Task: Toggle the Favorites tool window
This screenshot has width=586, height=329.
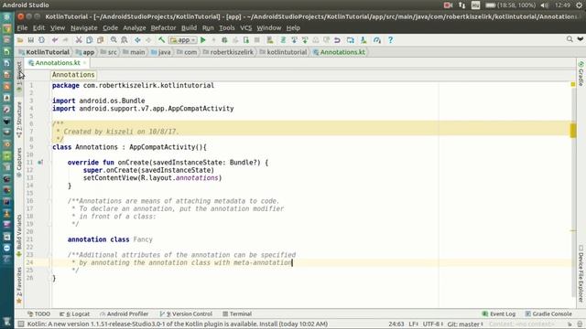Action: [19, 285]
